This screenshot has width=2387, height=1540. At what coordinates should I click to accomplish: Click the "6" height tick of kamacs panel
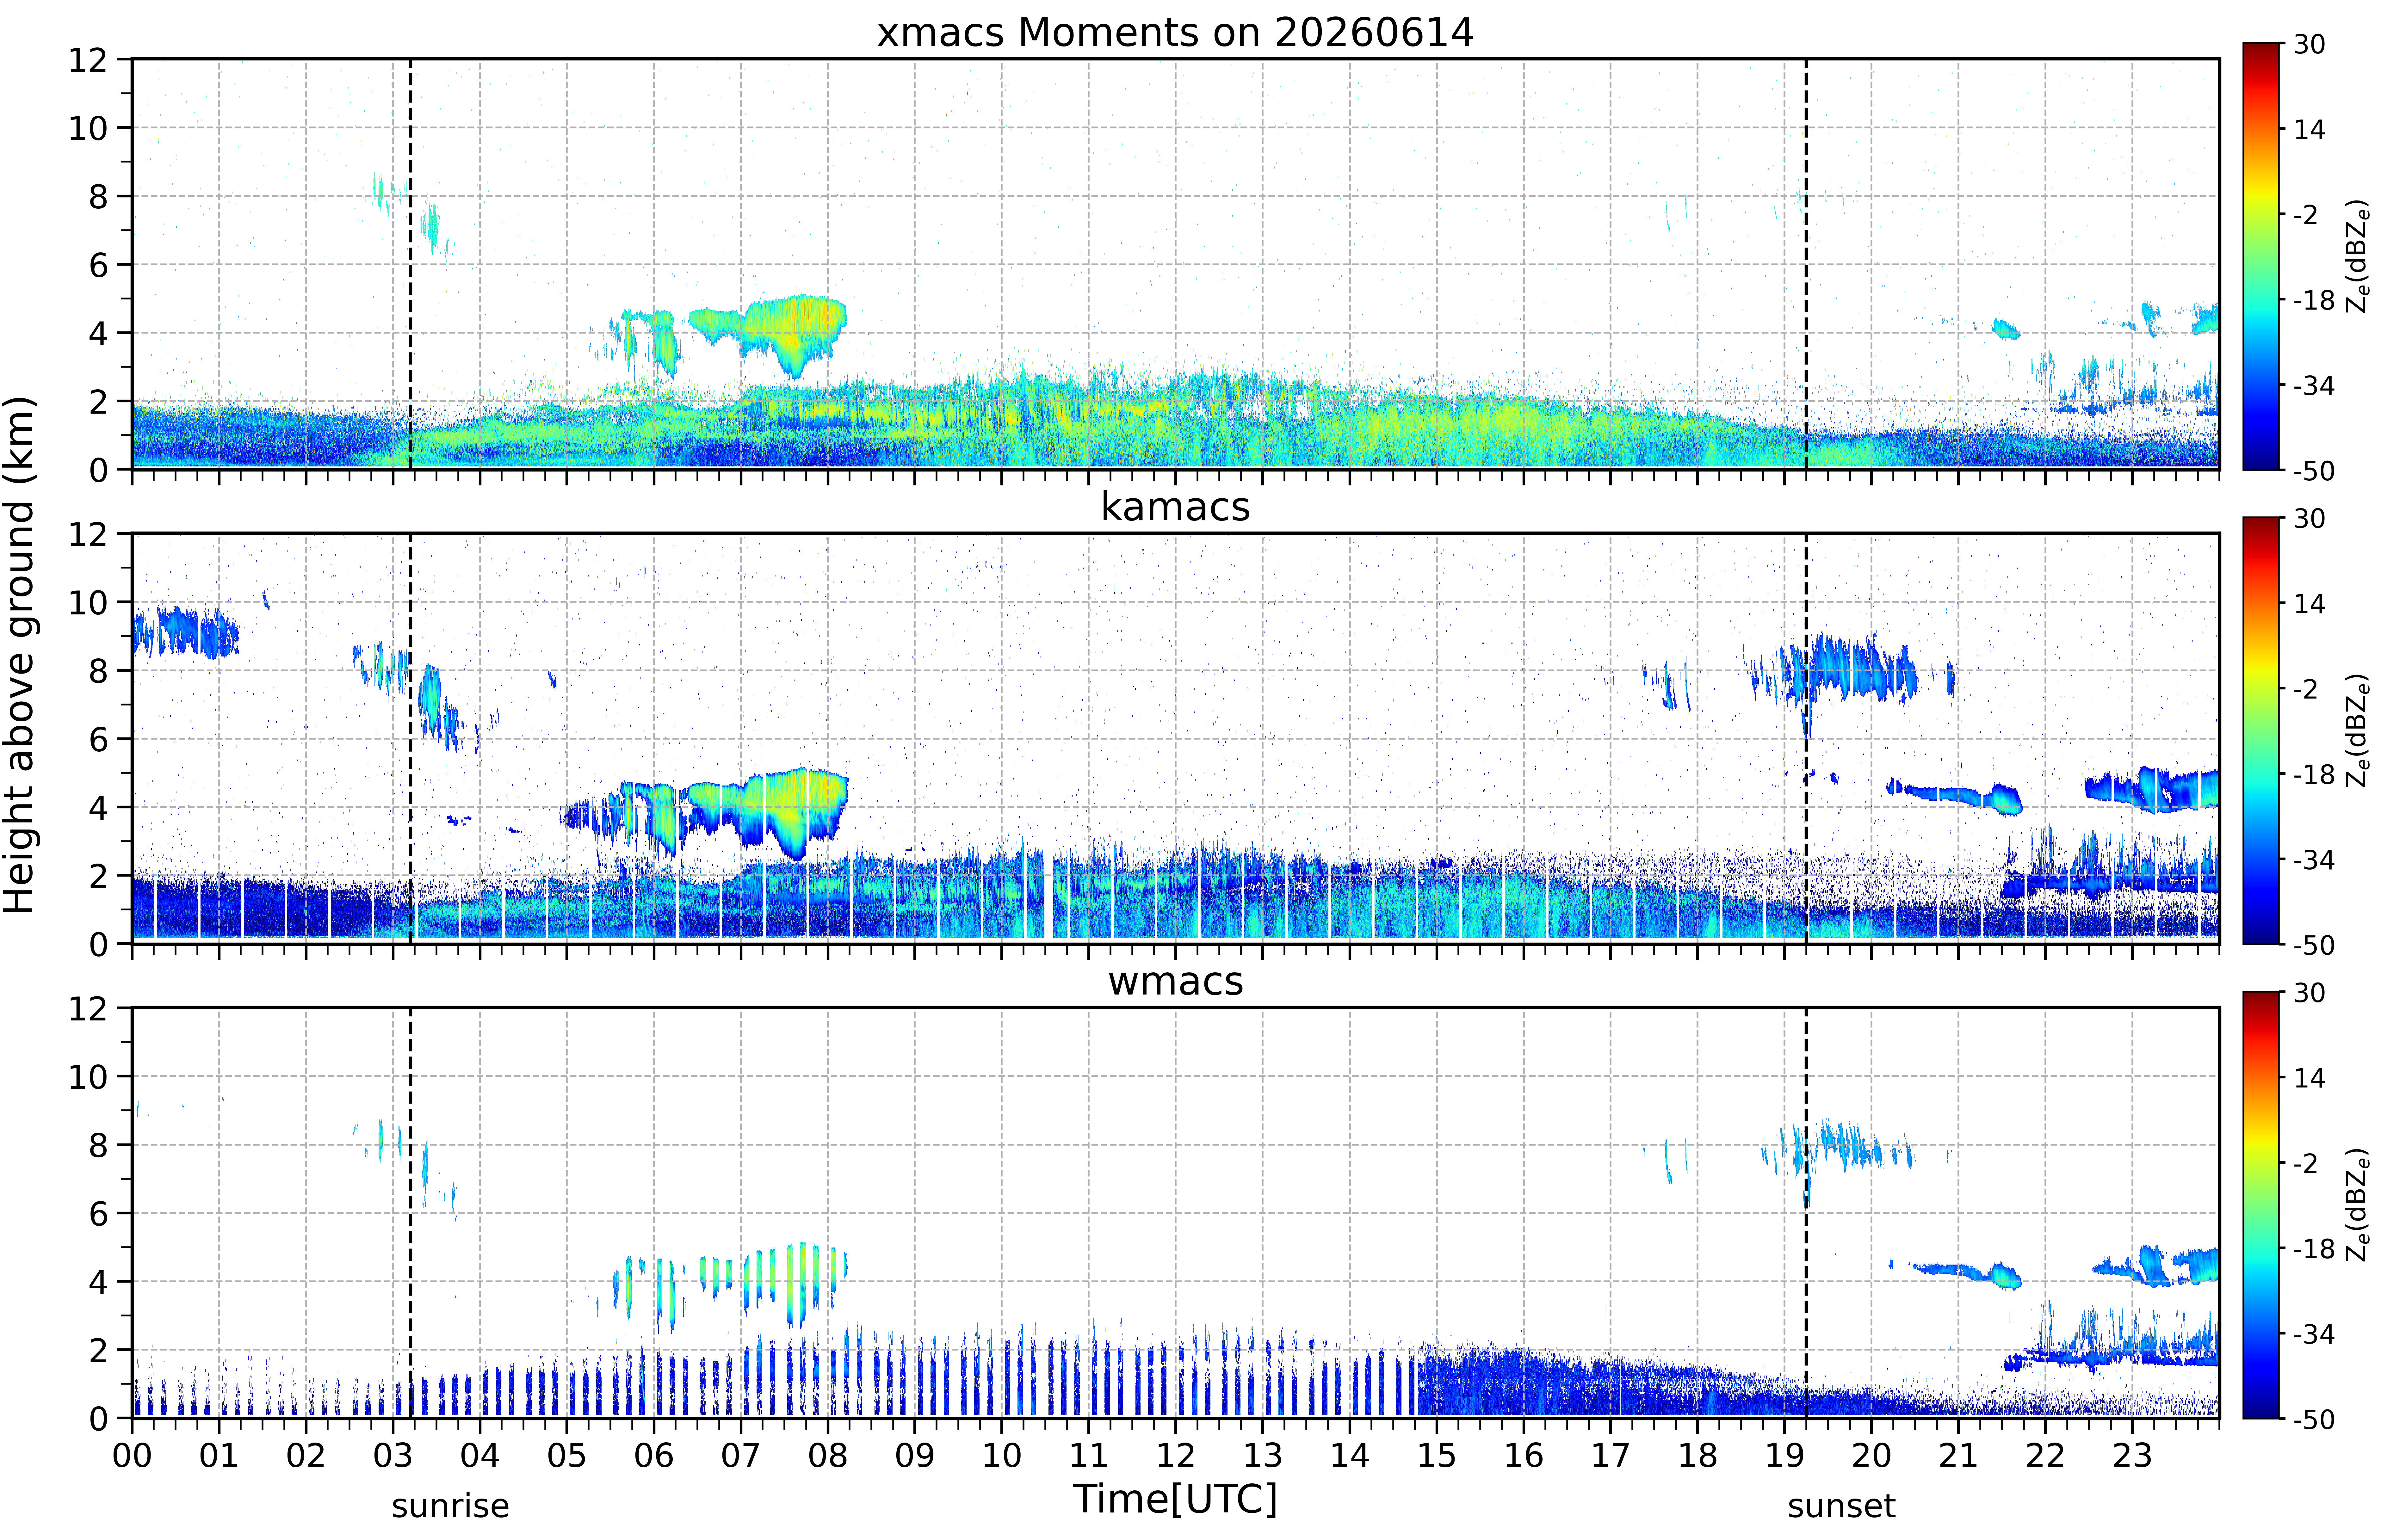tap(98, 739)
